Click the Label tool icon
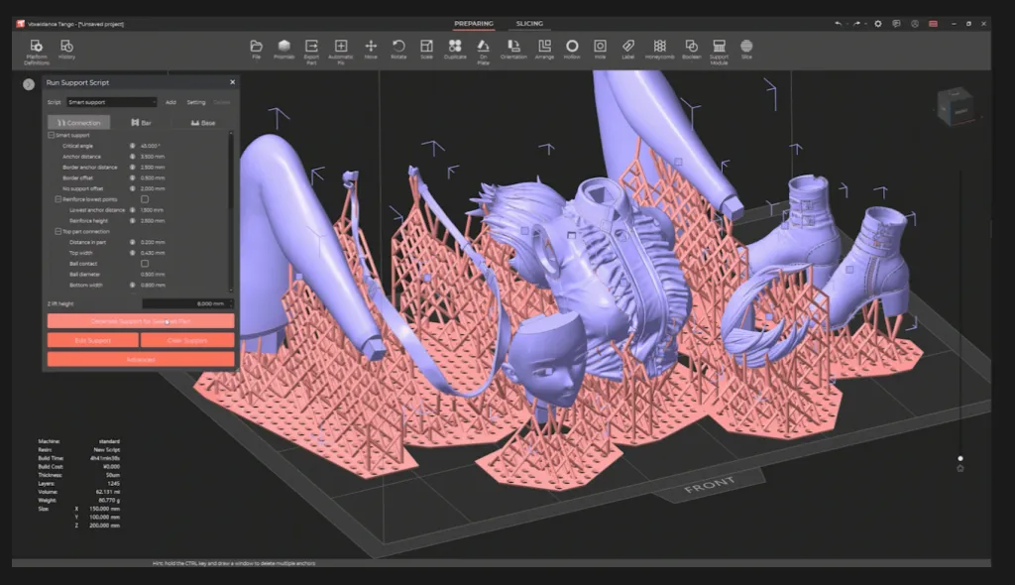The image size is (1015, 585). [628, 48]
